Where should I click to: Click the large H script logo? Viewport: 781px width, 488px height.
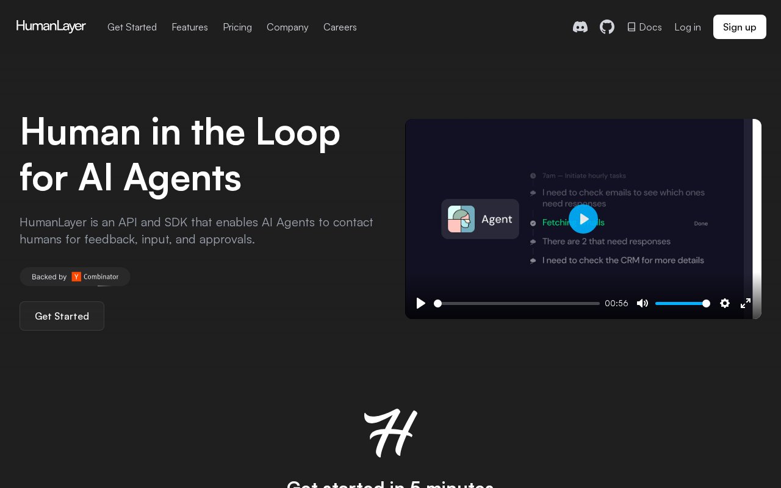tap(390, 432)
